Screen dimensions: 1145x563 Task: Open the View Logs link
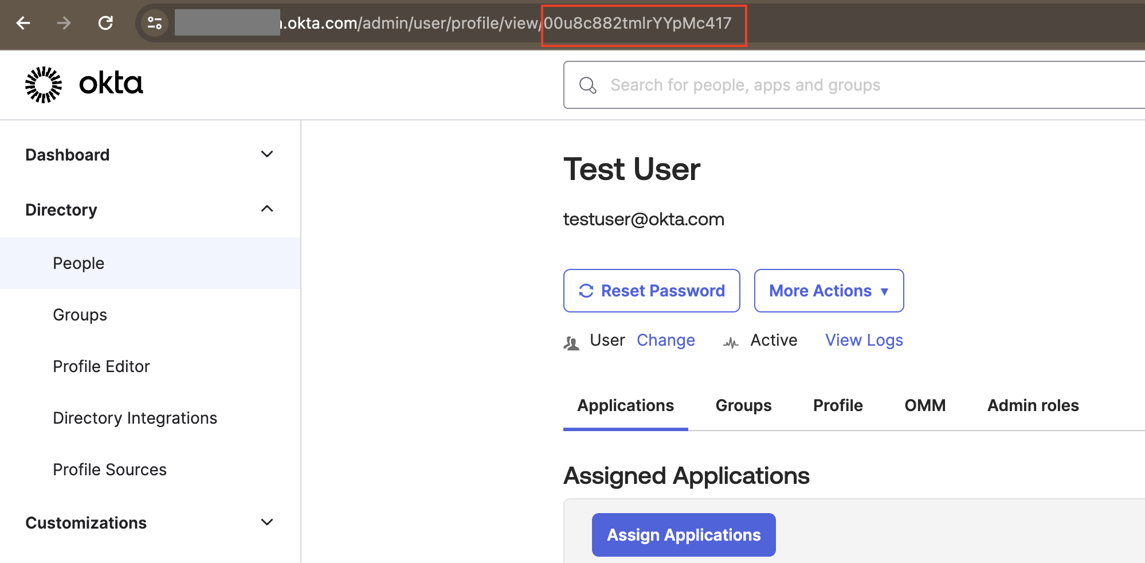864,340
